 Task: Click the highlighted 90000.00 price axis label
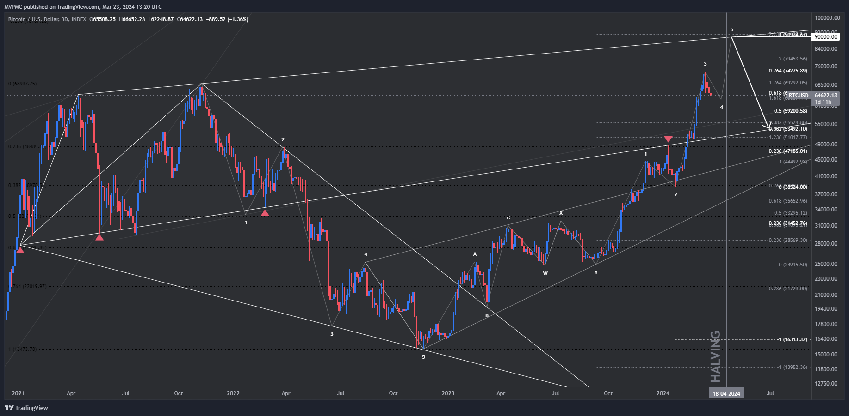click(x=826, y=36)
